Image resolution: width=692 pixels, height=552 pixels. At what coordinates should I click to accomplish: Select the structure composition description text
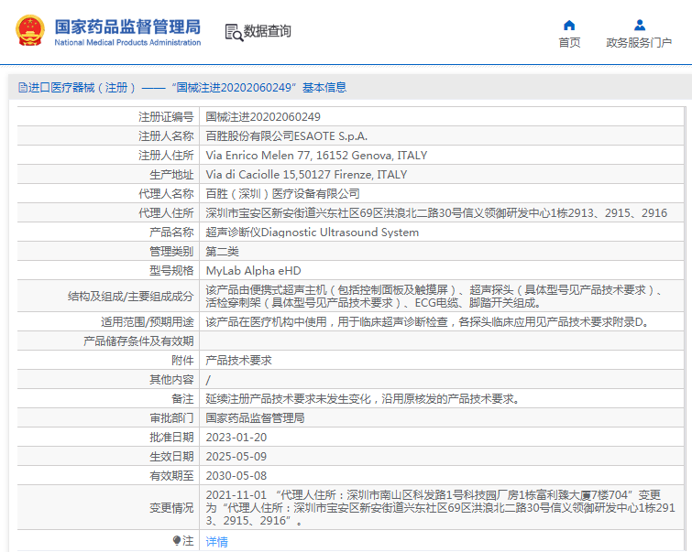(434, 297)
